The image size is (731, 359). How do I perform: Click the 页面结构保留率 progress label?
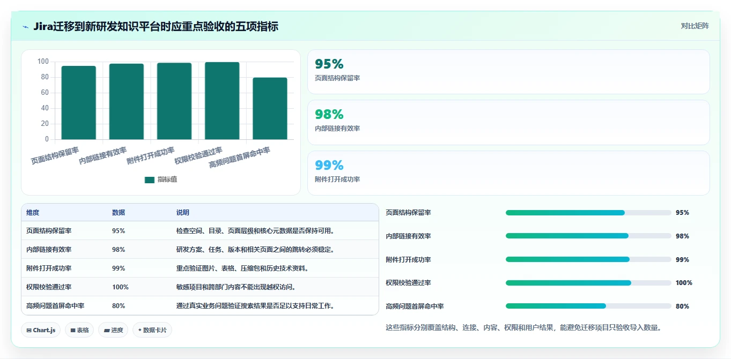click(x=408, y=213)
